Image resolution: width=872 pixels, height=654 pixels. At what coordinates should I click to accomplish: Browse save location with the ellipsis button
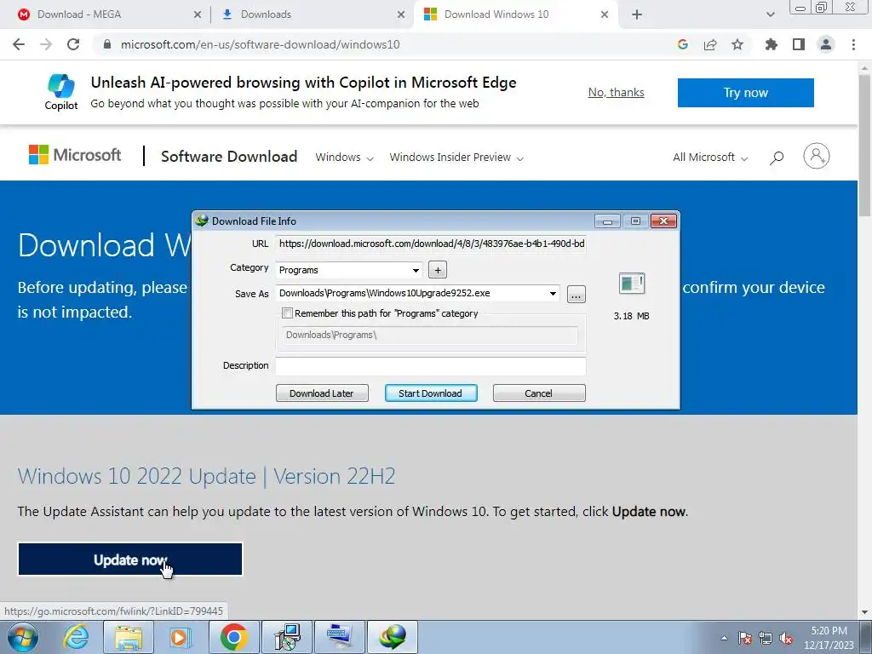[x=577, y=295]
